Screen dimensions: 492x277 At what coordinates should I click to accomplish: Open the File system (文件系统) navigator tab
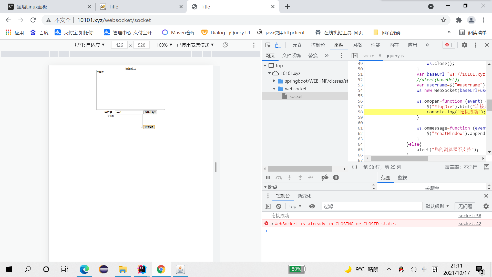(291, 55)
